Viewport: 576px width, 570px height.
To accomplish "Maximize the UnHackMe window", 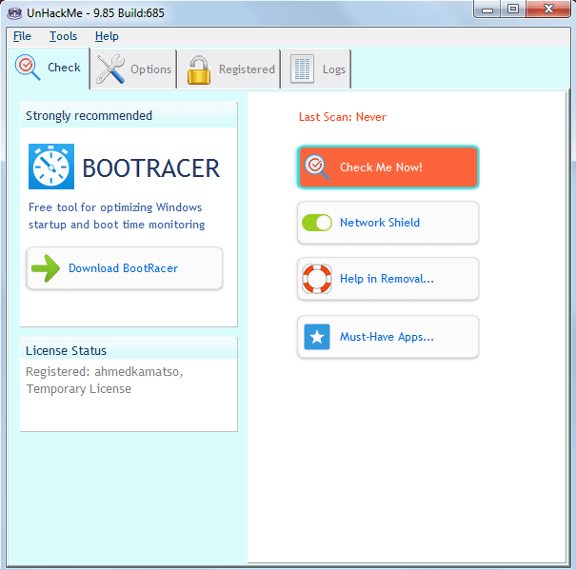I will pos(513,10).
